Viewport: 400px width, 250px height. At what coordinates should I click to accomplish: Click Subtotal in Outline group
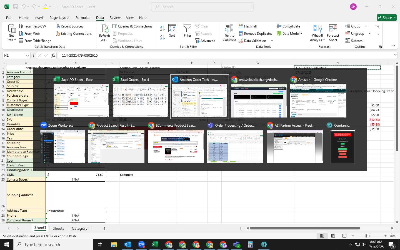354,41
